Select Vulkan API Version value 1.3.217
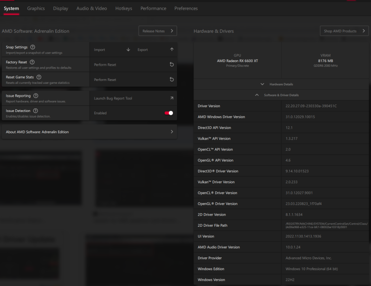The height and width of the screenshot is (286, 371). tap(291, 139)
